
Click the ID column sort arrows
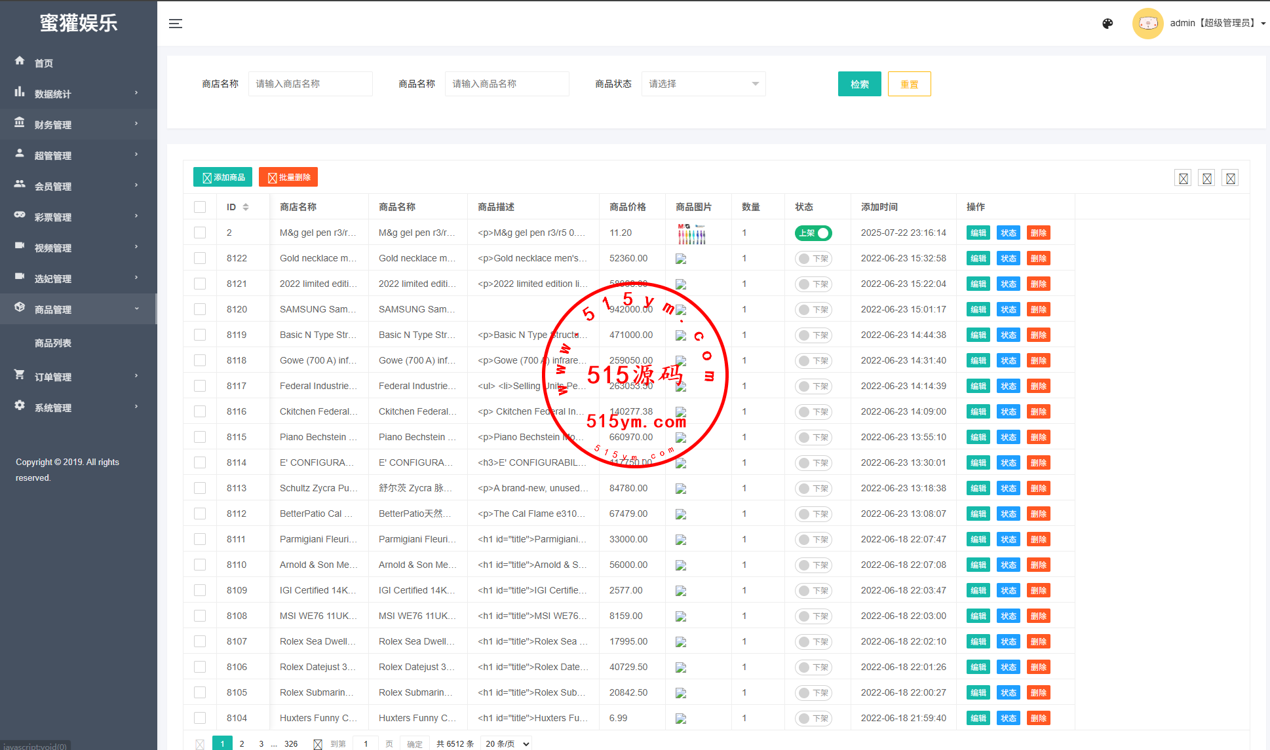[x=246, y=207]
